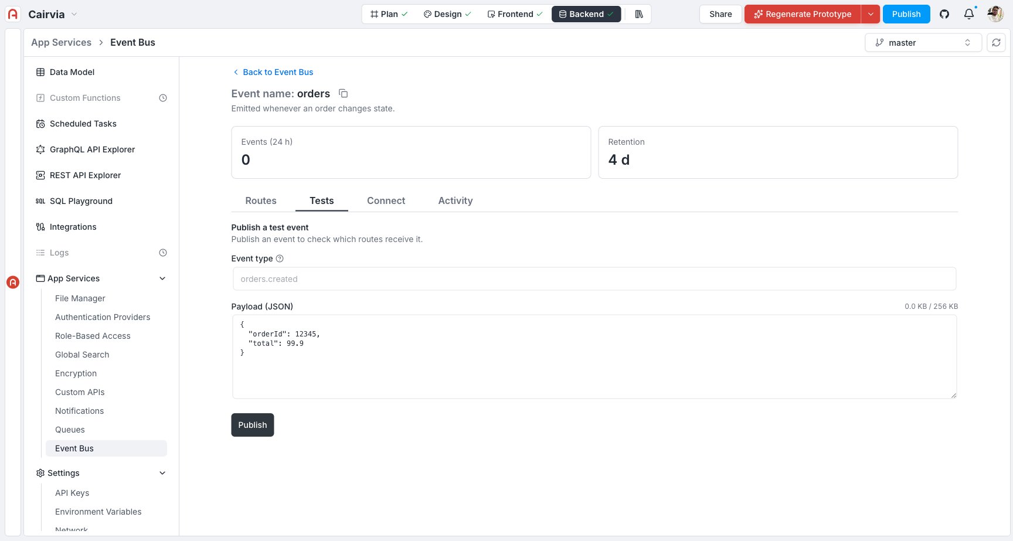Image resolution: width=1013 pixels, height=541 pixels.
Task: Go to App Services breadcrumb
Action: click(61, 42)
